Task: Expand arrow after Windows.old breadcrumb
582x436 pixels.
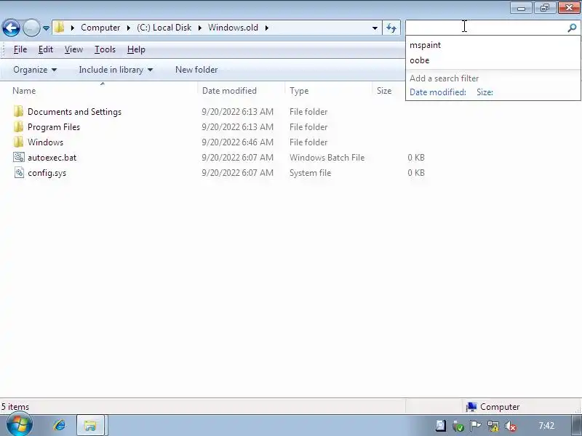Action: coord(266,28)
